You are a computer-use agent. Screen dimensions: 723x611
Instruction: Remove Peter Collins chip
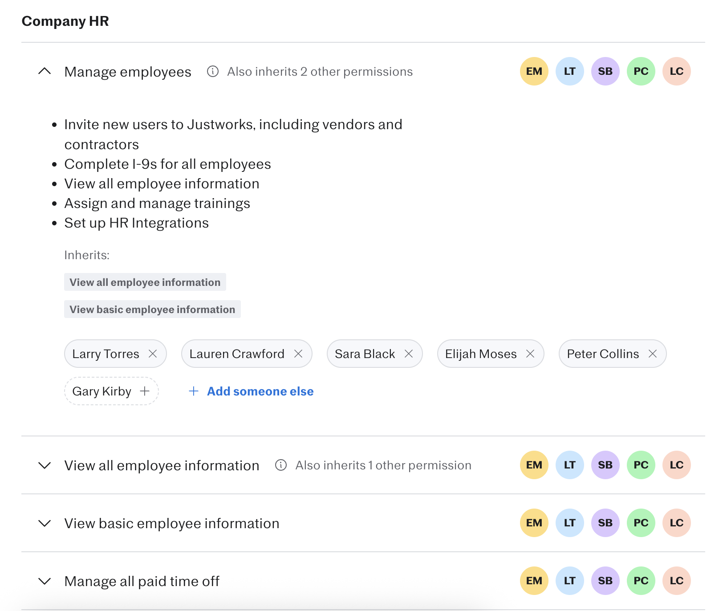(653, 354)
